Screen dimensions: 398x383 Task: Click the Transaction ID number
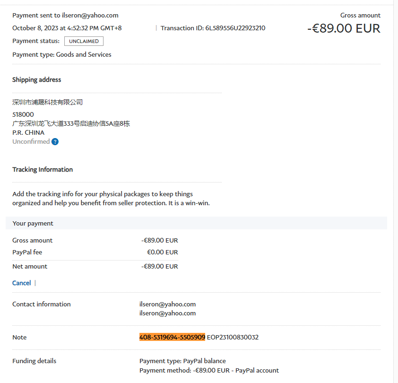point(235,28)
